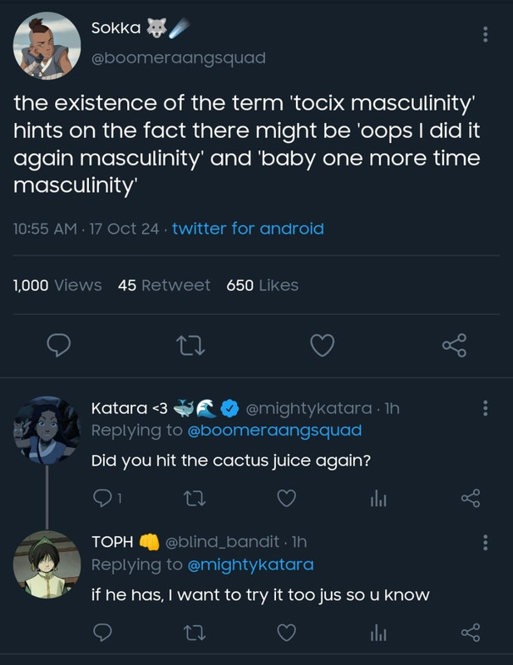Like Sokka's toxic masculinity tweet
The width and height of the screenshot is (513, 665).
322,343
